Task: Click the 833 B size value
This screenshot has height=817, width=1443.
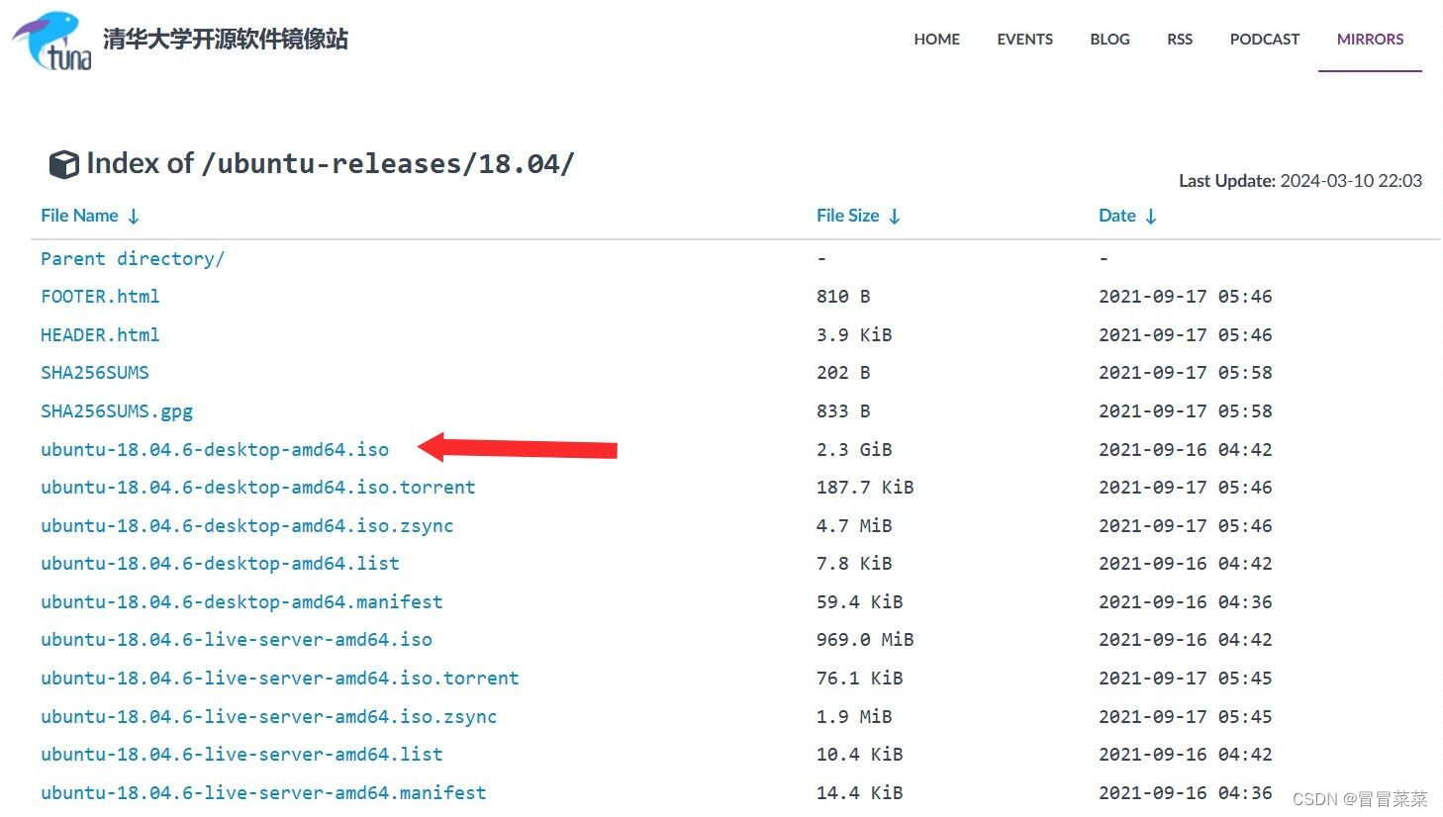Action: coord(843,411)
